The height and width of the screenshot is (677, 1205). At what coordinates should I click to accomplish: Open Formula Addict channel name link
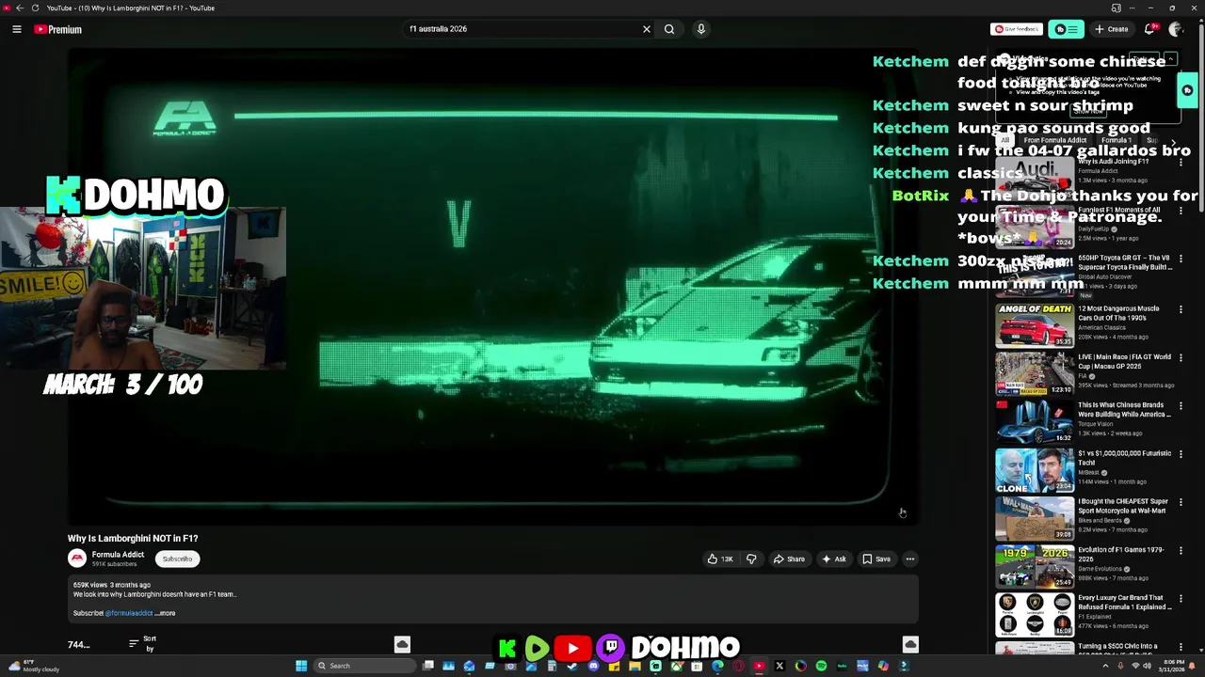click(118, 555)
